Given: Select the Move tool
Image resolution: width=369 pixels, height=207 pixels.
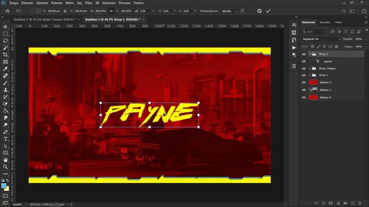Looking at the screenshot, I should (5, 27).
